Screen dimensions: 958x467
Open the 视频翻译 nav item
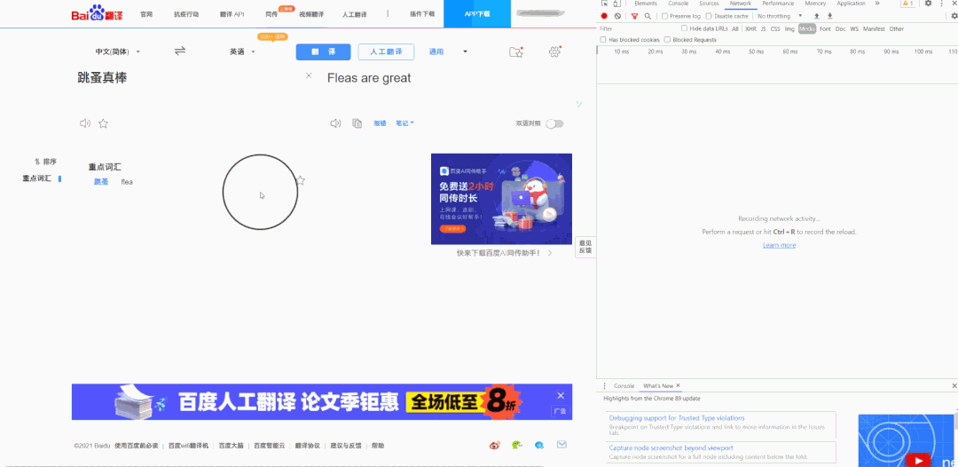(310, 14)
